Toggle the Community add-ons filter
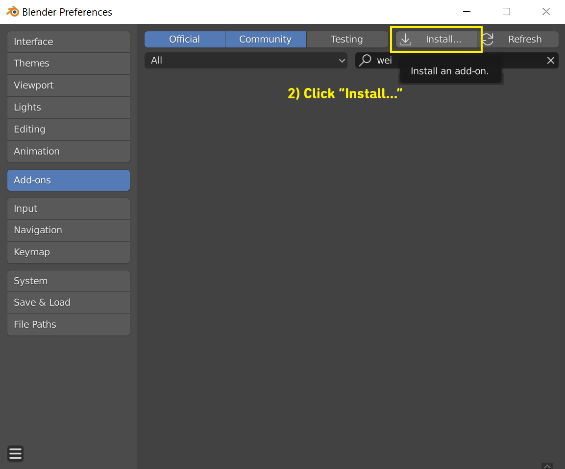 point(266,39)
